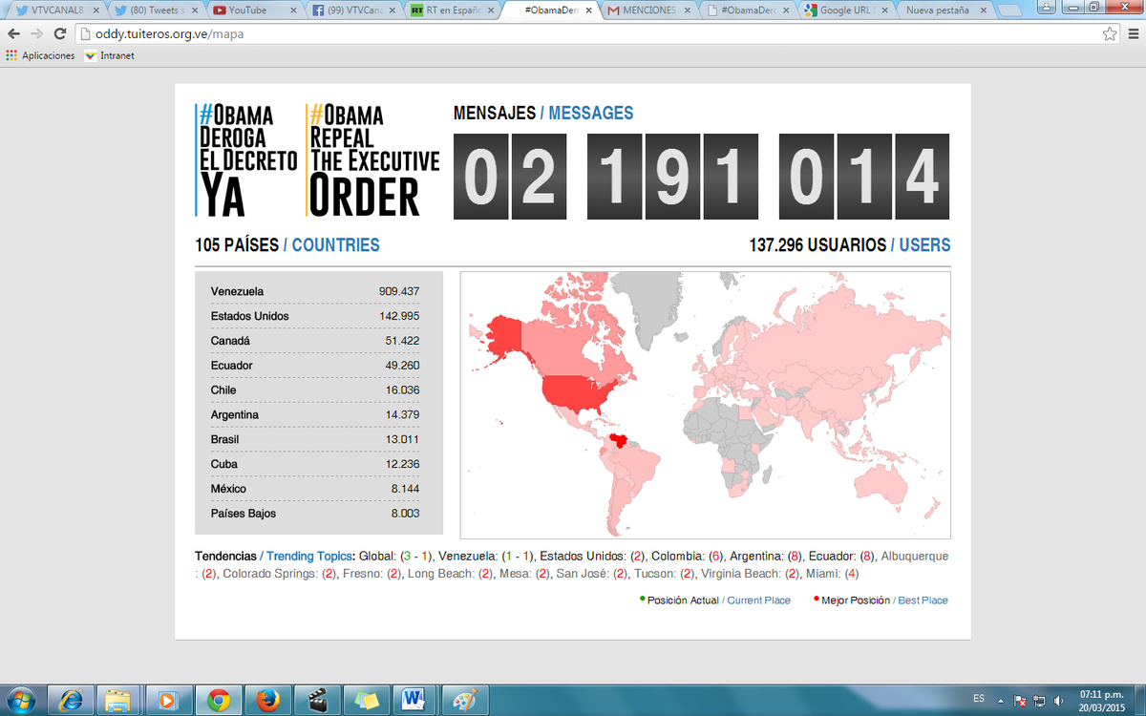Click the Tendencias / Trending Topics label
This screenshot has width=1146, height=716.
[x=274, y=556]
